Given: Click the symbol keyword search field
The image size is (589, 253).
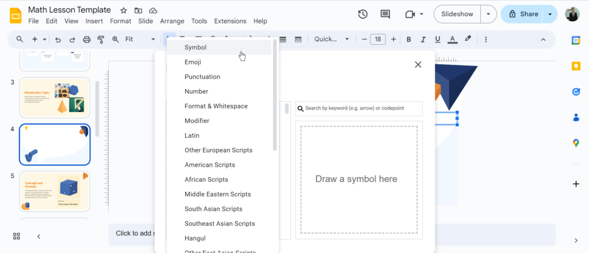Looking at the screenshot, I should coord(362,108).
